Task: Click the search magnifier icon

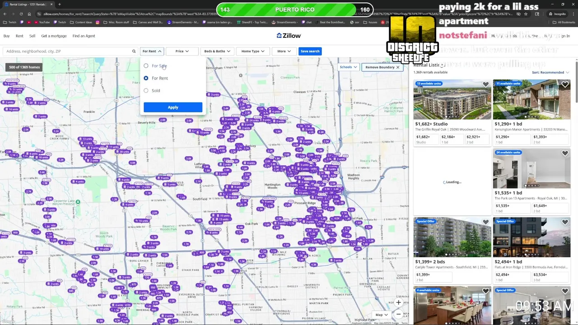Action: (x=134, y=51)
